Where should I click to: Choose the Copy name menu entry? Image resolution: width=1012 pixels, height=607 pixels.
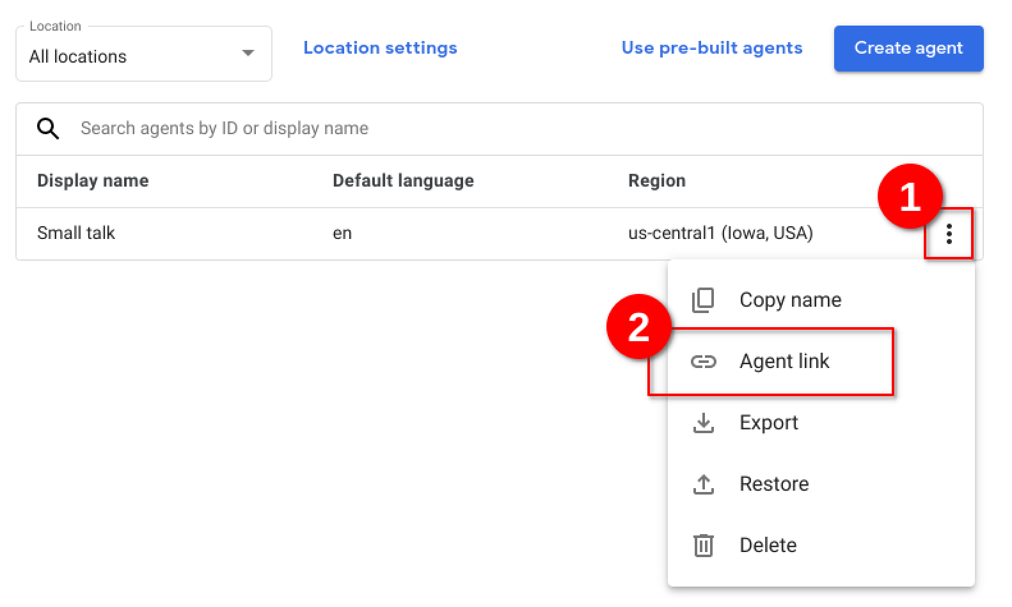821,300
